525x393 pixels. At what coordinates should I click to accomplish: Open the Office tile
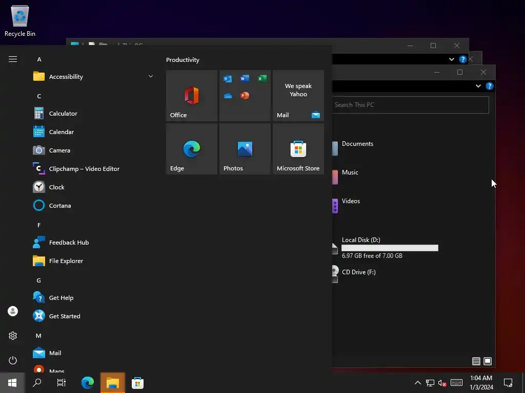192,96
